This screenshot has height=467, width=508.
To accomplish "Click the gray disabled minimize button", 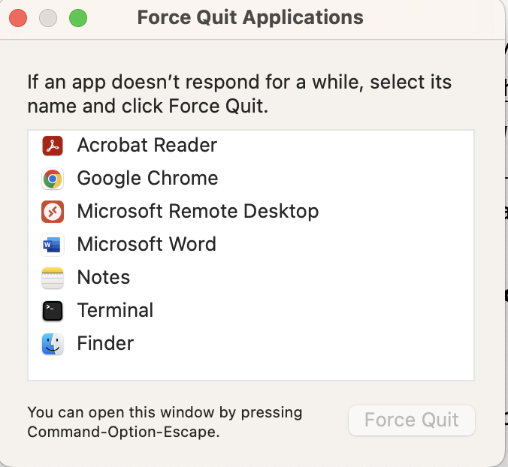I will coord(48,18).
